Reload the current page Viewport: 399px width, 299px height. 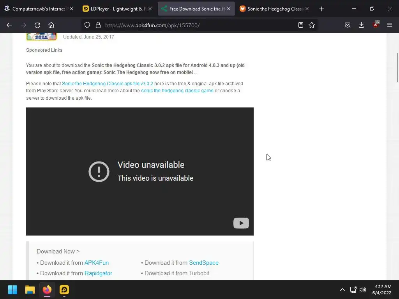[x=37, y=25]
